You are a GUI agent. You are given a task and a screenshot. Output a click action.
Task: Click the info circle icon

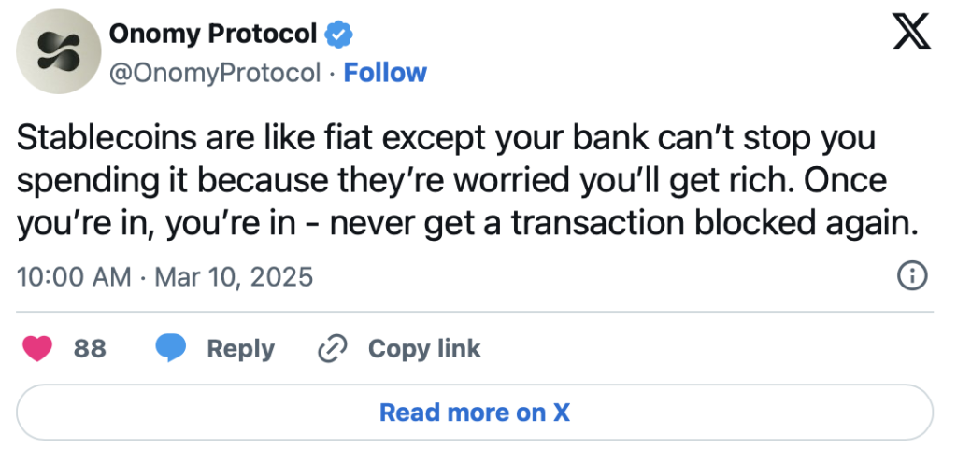tap(911, 276)
